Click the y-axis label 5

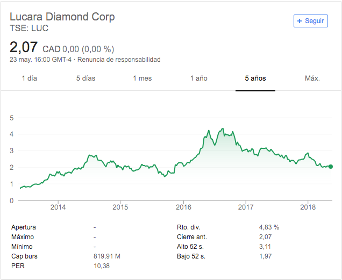pyautogui.click(x=12, y=118)
